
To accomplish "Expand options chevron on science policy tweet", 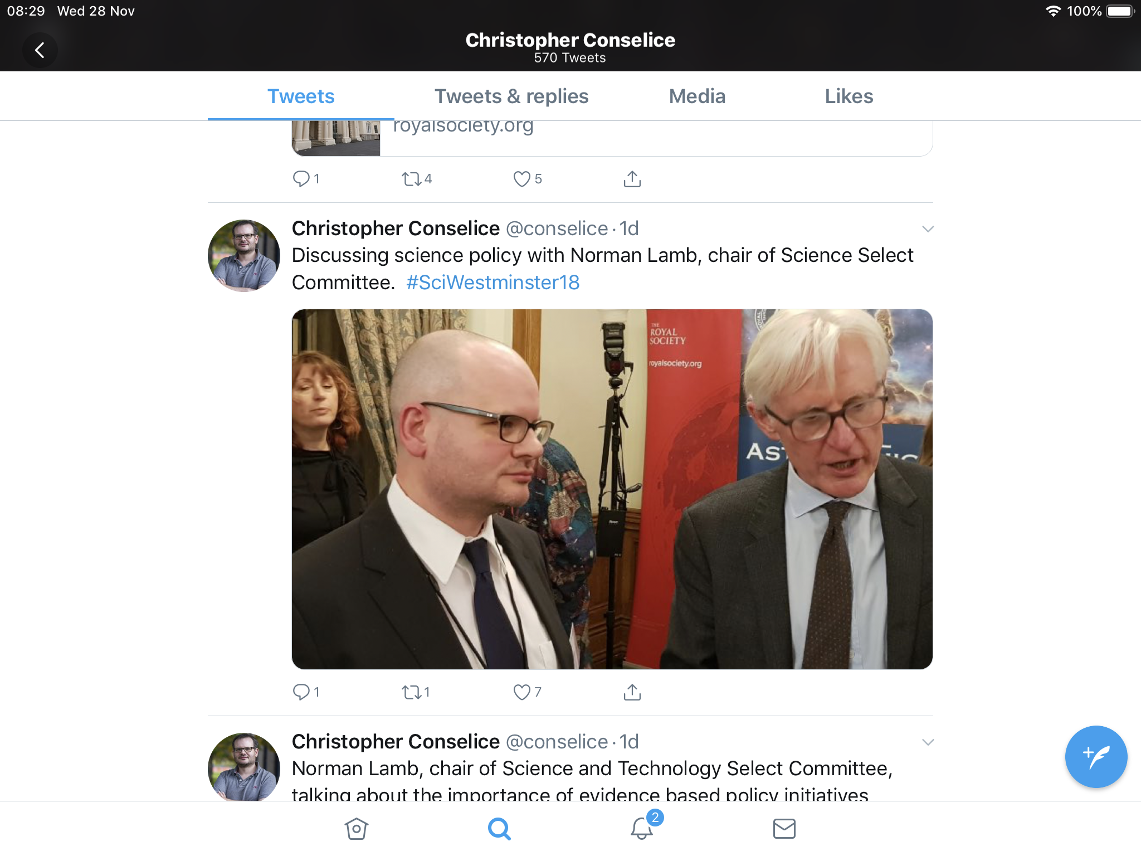I will click(x=928, y=229).
